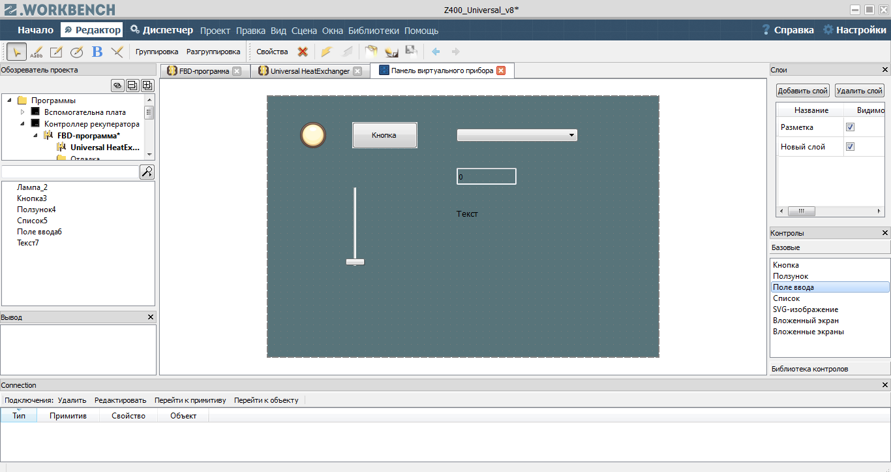Click the magnifier icon beside the filter field

148,172
